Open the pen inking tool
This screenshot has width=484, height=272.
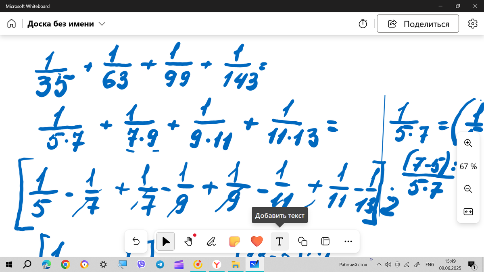tap(211, 241)
